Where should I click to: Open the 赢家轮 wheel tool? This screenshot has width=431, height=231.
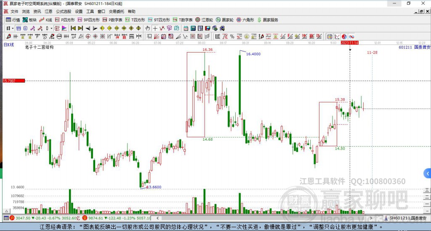225,20
